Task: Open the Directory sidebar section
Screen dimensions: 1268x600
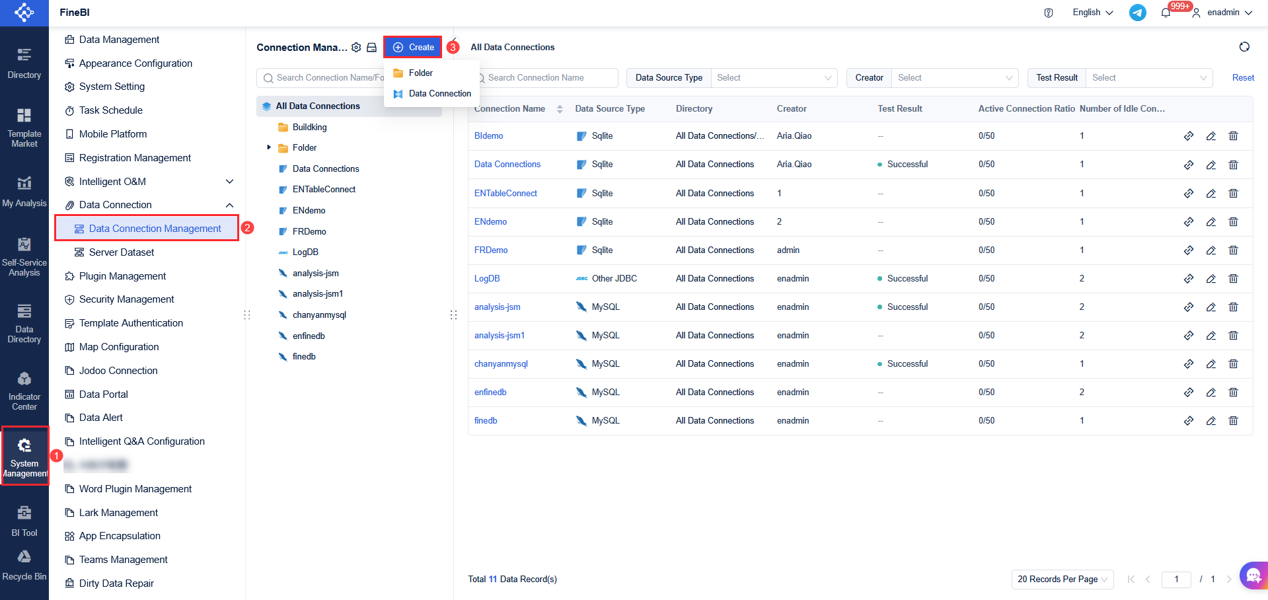Action: [24, 63]
